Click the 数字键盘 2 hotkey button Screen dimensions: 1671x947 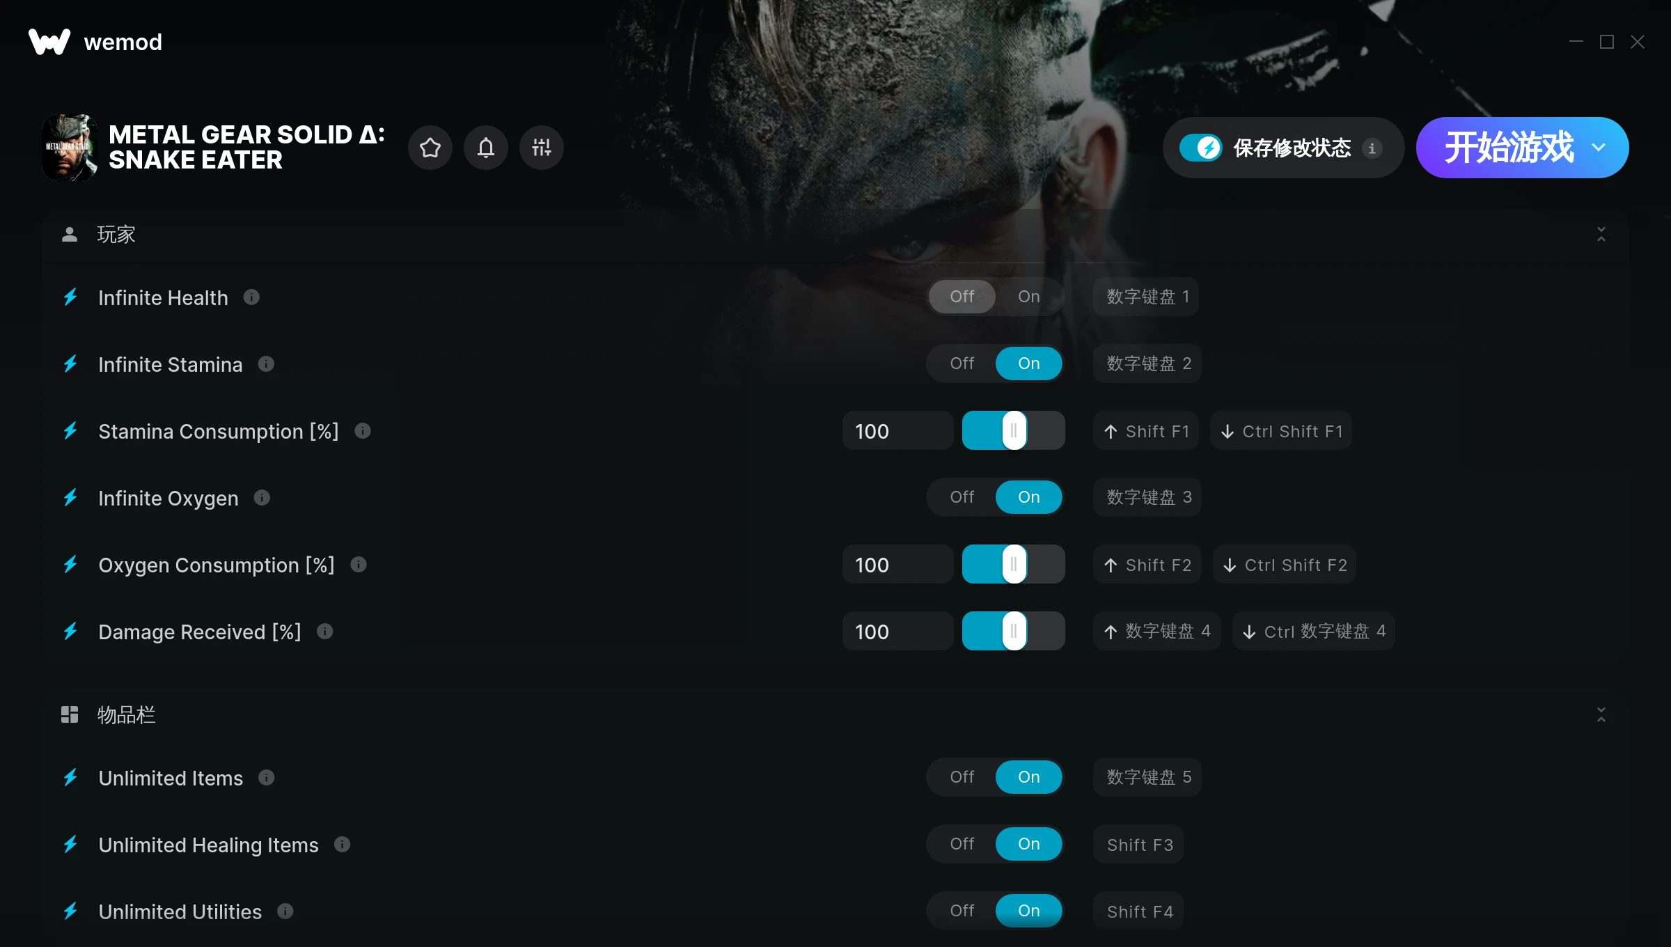point(1148,363)
